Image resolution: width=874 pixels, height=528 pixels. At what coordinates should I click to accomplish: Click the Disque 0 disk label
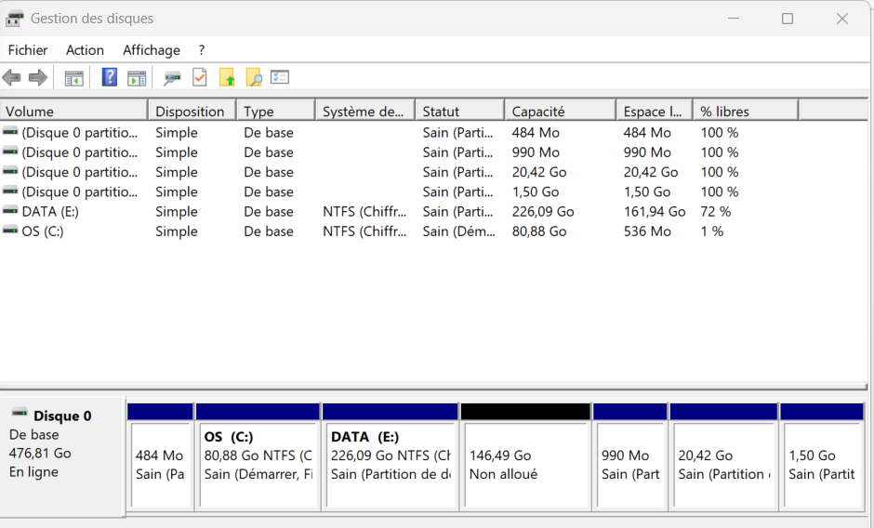62,416
